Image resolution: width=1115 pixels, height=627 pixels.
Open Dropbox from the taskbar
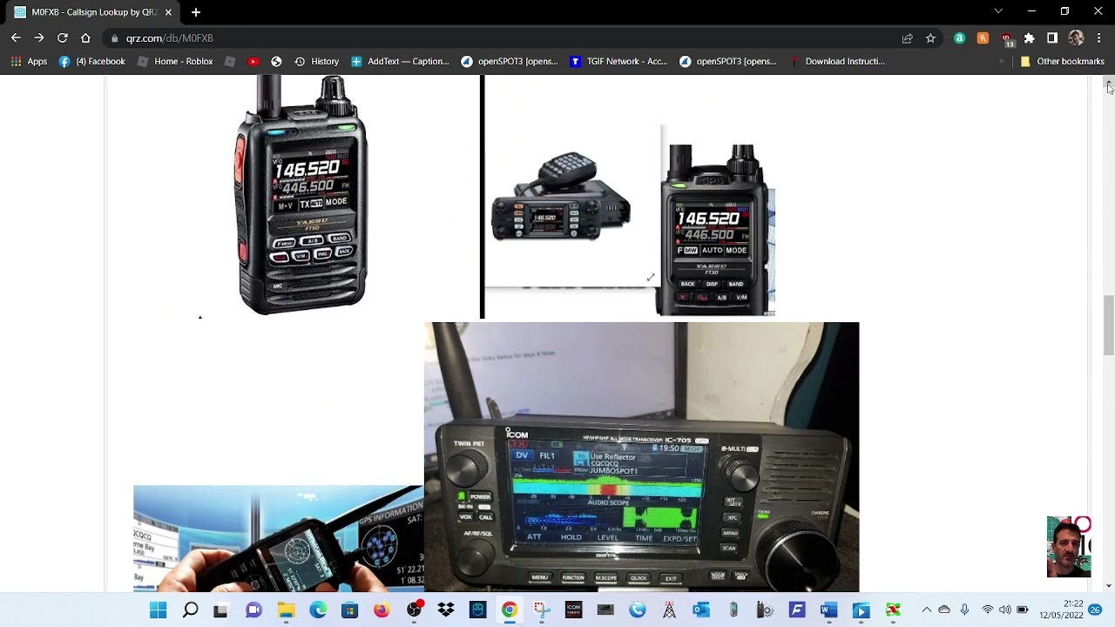click(x=446, y=610)
